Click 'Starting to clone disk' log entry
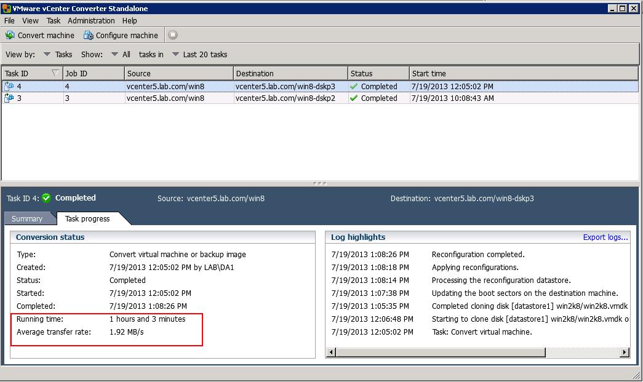The width and height of the screenshot is (643, 382). point(530,319)
